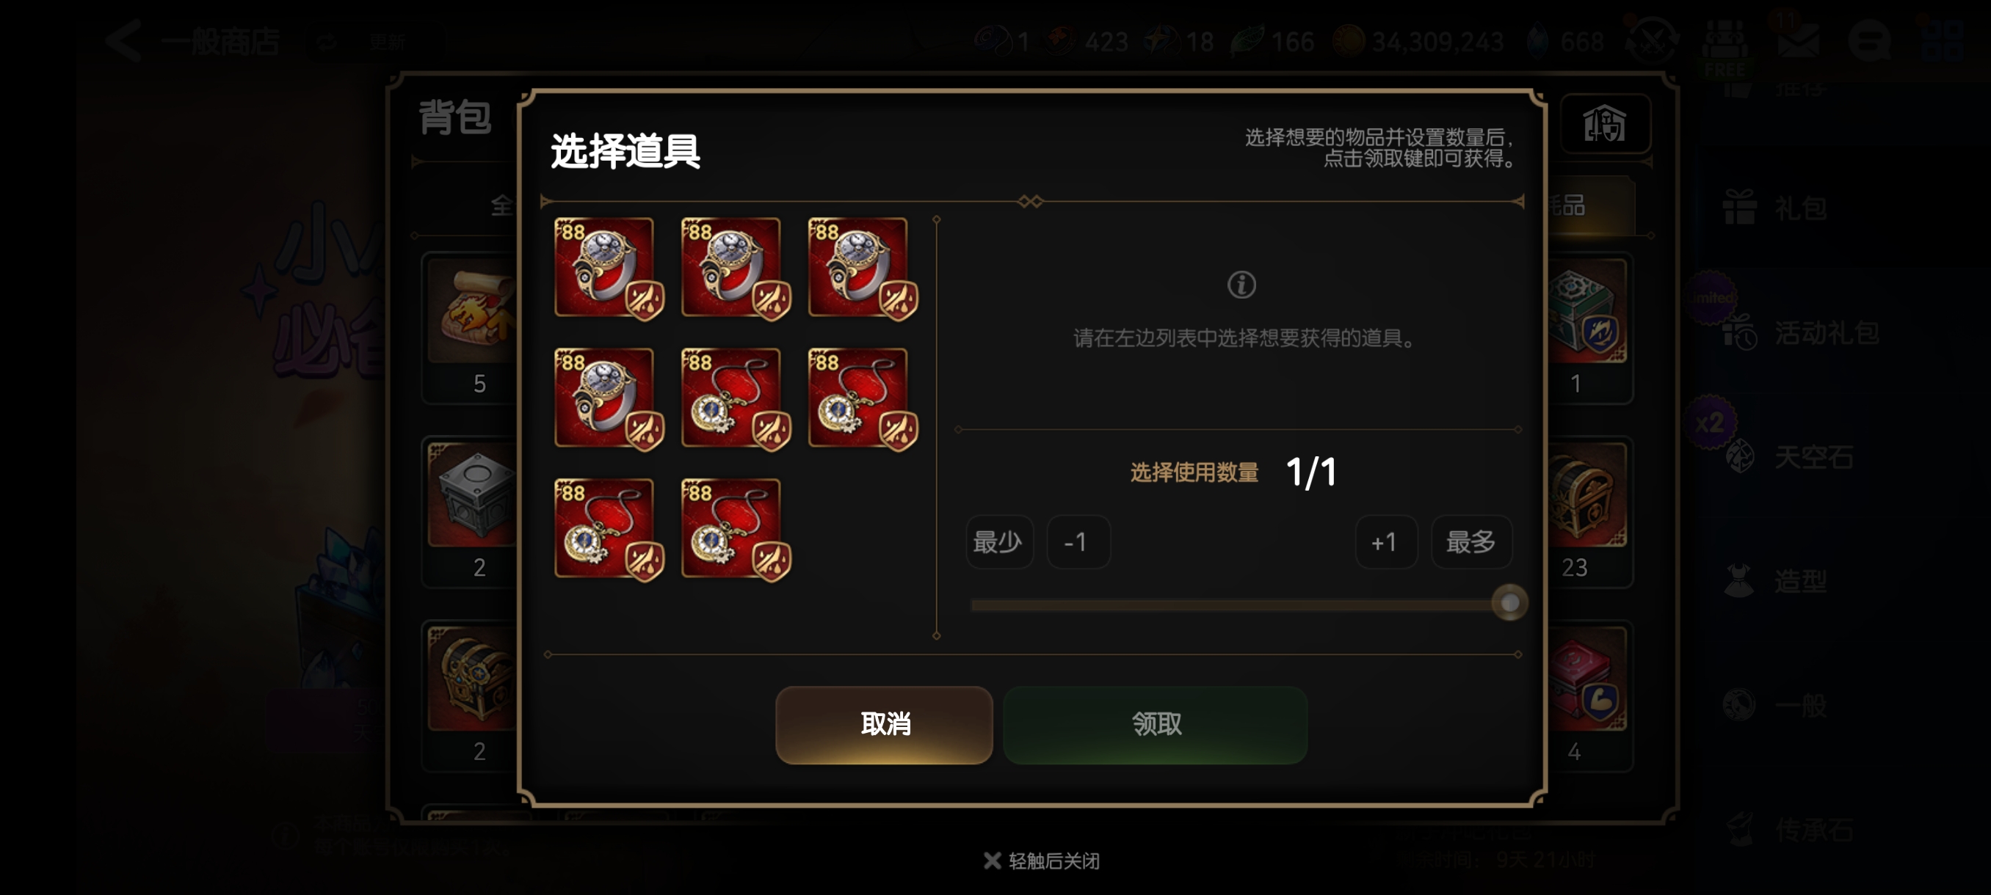This screenshot has width=1991, height=895.
Task: Open the 天空石 skystone tab
Action: (1790, 456)
